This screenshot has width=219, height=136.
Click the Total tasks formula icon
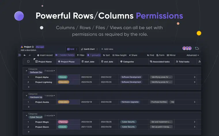(x=177, y=62)
